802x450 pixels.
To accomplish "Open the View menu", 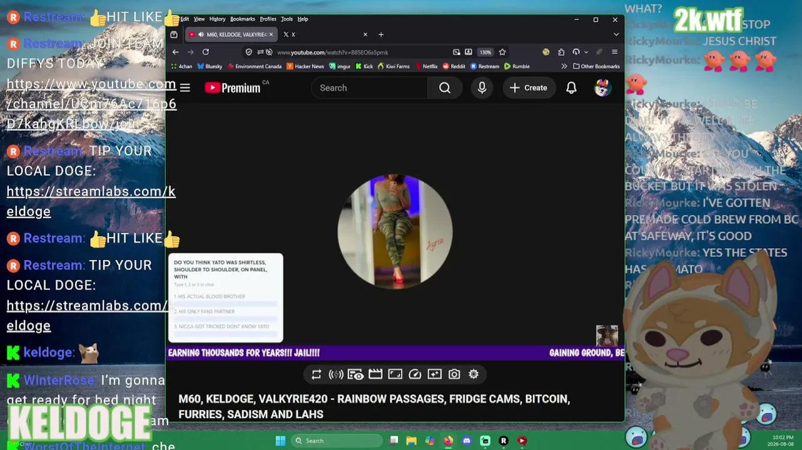I will coord(199,19).
